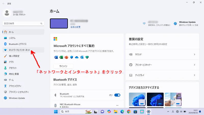Open the ホーム sidebar item
This screenshot has height=115, width=204.
click(x=23, y=32)
